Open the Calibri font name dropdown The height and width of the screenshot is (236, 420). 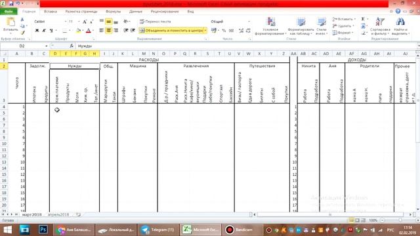click(66, 22)
